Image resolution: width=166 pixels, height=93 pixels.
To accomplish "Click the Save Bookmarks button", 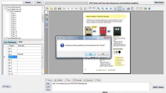I will click(10, 42).
